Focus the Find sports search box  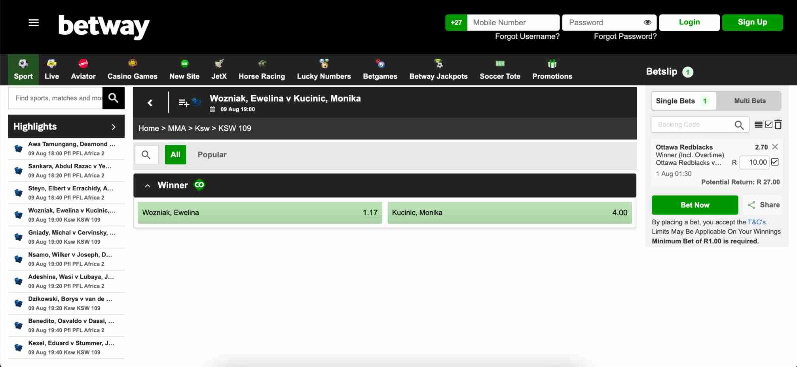click(x=56, y=98)
